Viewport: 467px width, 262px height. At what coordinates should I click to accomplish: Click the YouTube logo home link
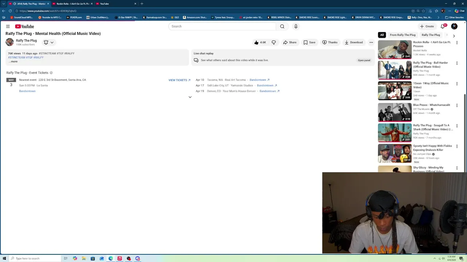point(24,27)
